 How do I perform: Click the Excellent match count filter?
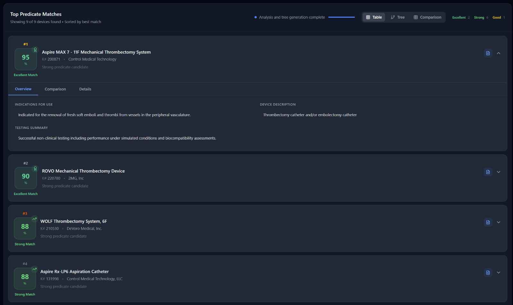461,18
